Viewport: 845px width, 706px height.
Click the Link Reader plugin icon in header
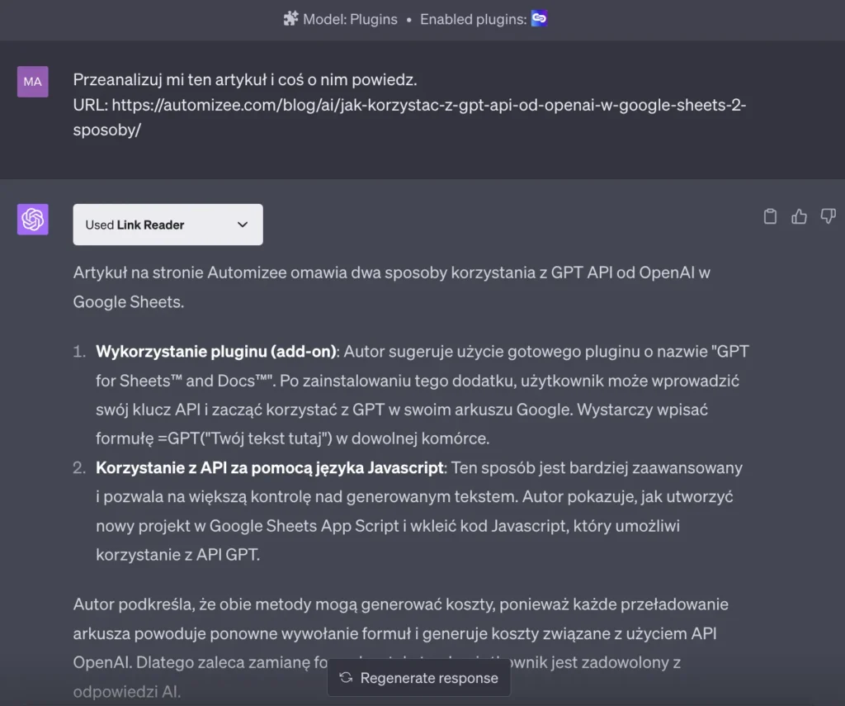539,18
